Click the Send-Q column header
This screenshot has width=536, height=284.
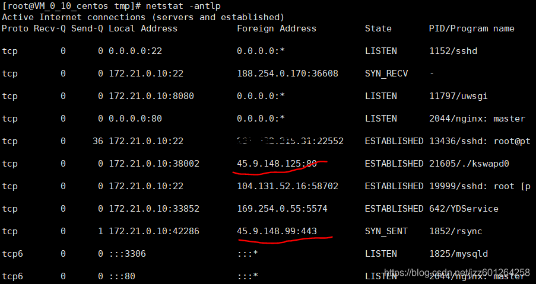[87, 28]
